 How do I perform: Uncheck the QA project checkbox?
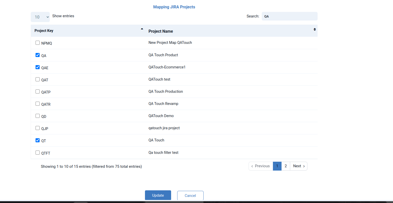click(x=38, y=55)
